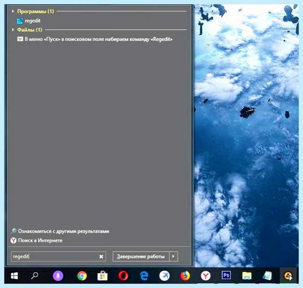Clear the search field with X
This screenshot has height=288, width=303.
pyautogui.click(x=101, y=257)
